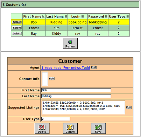Click the 'Customer' form title
This screenshot has height=137, width=141.
click(x=70, y=61)
